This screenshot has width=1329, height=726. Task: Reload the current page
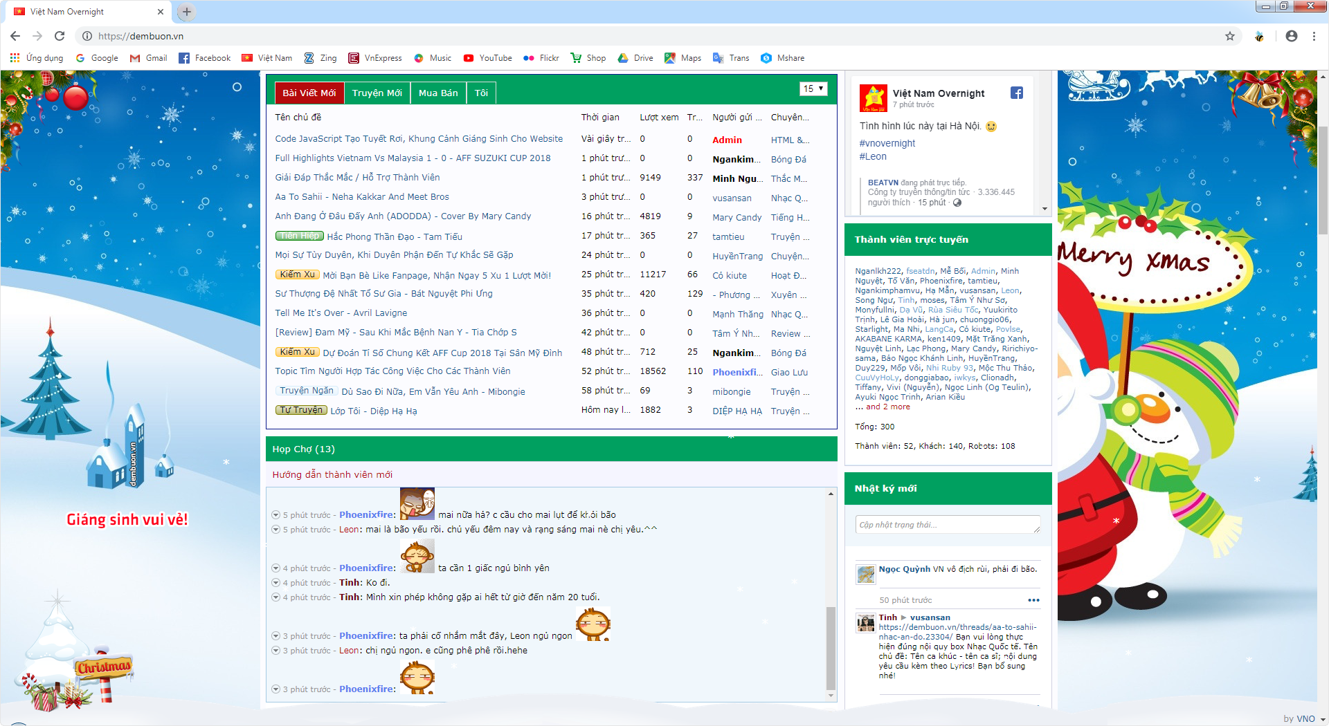click(x=60, y=36)
